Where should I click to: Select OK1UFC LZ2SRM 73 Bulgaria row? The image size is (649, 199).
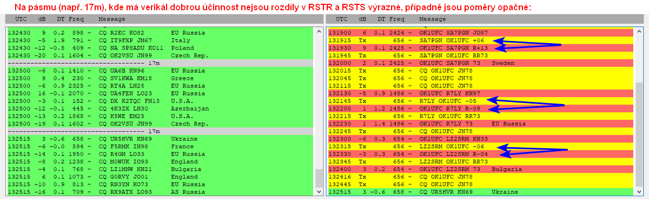(481, 168)
